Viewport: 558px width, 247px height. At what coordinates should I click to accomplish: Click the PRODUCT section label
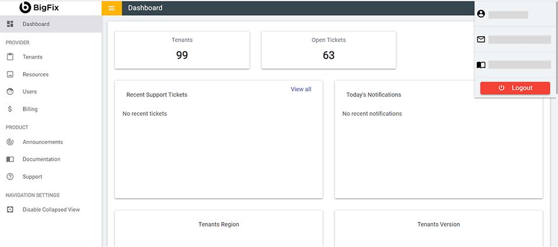pos(17,127)
